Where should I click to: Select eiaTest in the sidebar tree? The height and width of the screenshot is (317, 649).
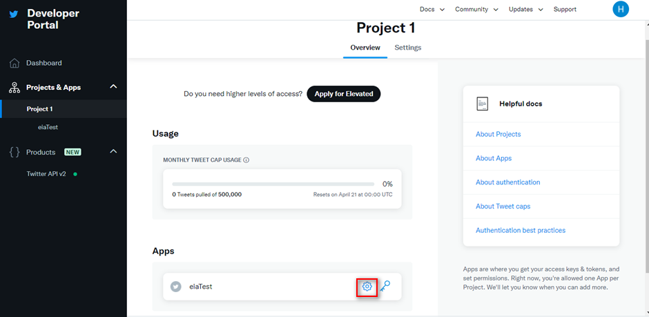coord(48,128)
